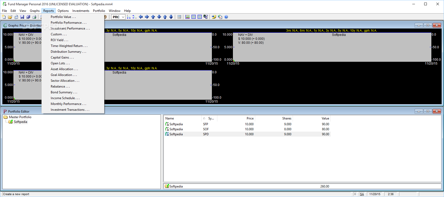The image size is (444, 197).
Task: Open Investment Transactions report
Action: (x=73, y=110)
